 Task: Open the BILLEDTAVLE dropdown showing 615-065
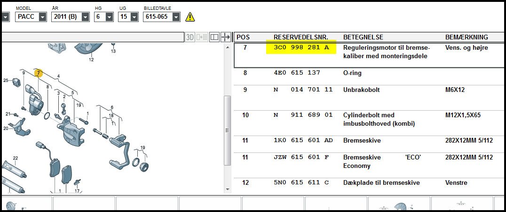tap(175, 17)
